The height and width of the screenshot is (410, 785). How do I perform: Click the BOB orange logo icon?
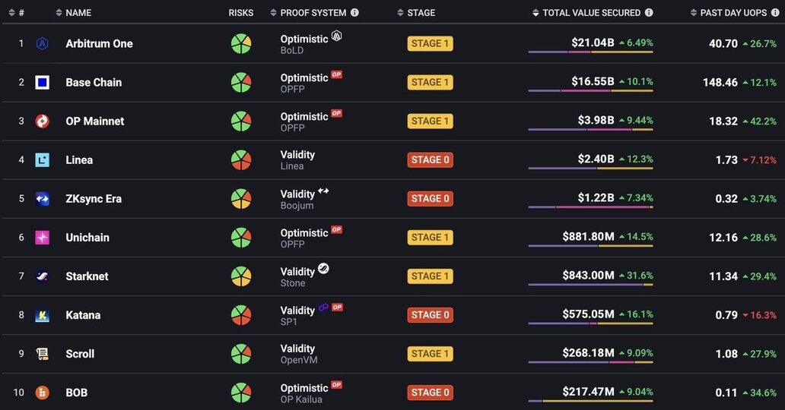43,393
